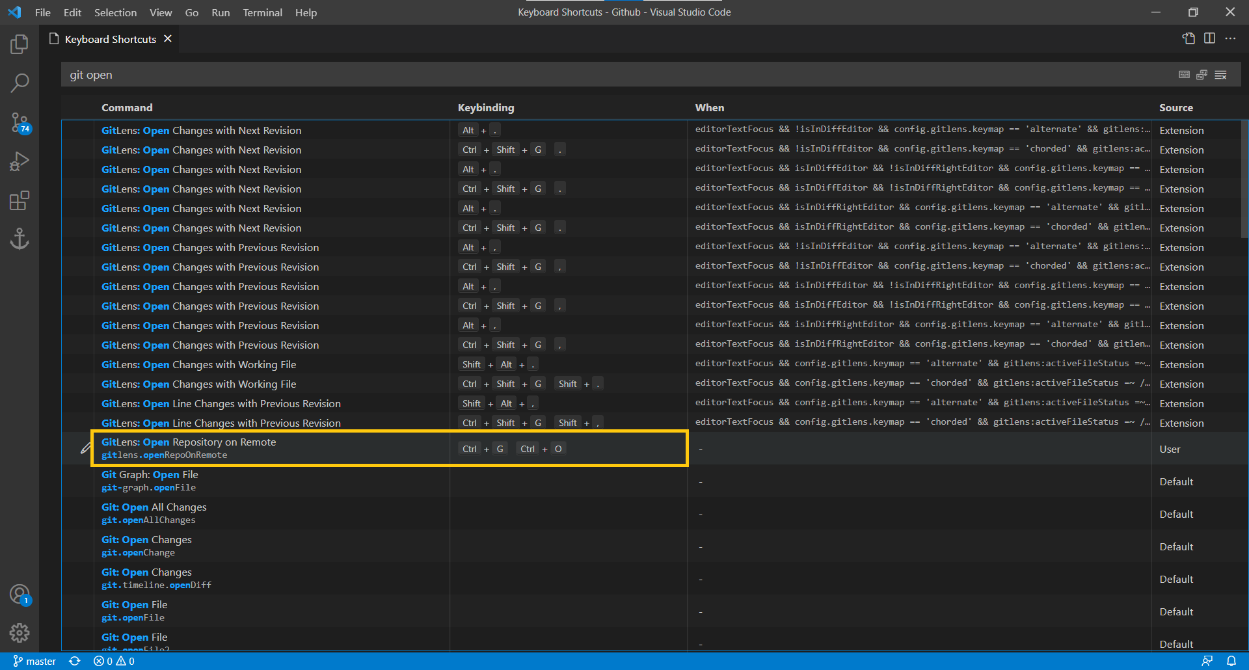Open the editor More Actions ellipsis
The image size is (1249, 670).
[1230, 38]
